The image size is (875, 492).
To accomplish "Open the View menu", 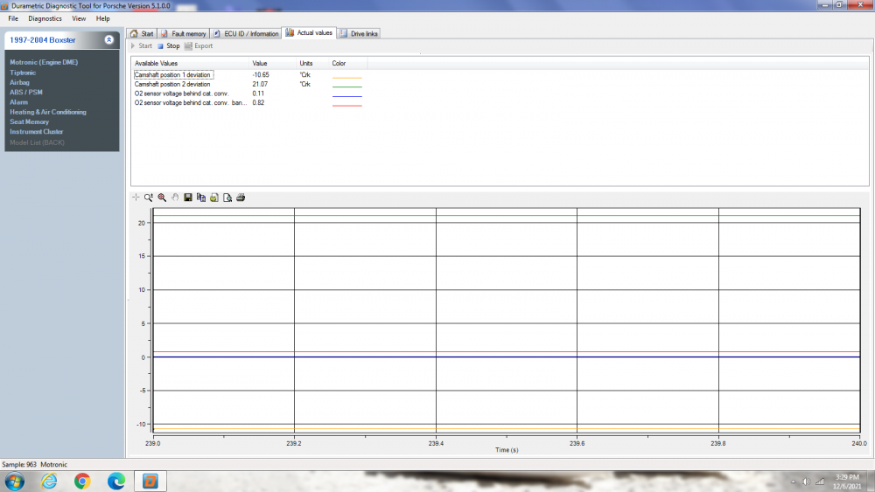I will (79, 18).
